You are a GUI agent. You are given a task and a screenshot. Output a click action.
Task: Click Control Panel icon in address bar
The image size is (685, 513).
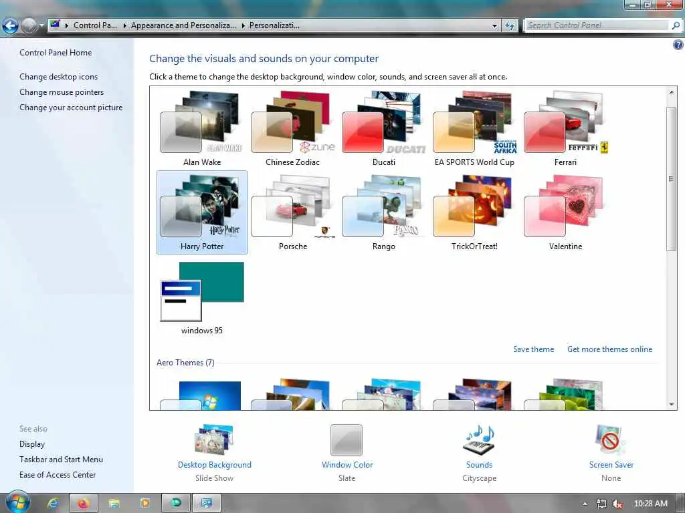(x=55, y=25)
